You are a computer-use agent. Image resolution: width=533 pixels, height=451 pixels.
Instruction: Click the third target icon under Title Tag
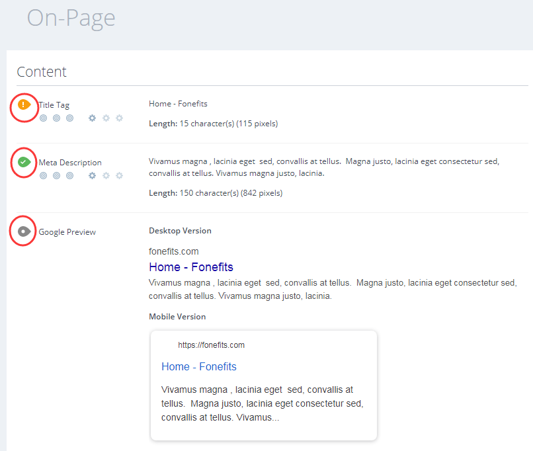click(x=69, y=118)
